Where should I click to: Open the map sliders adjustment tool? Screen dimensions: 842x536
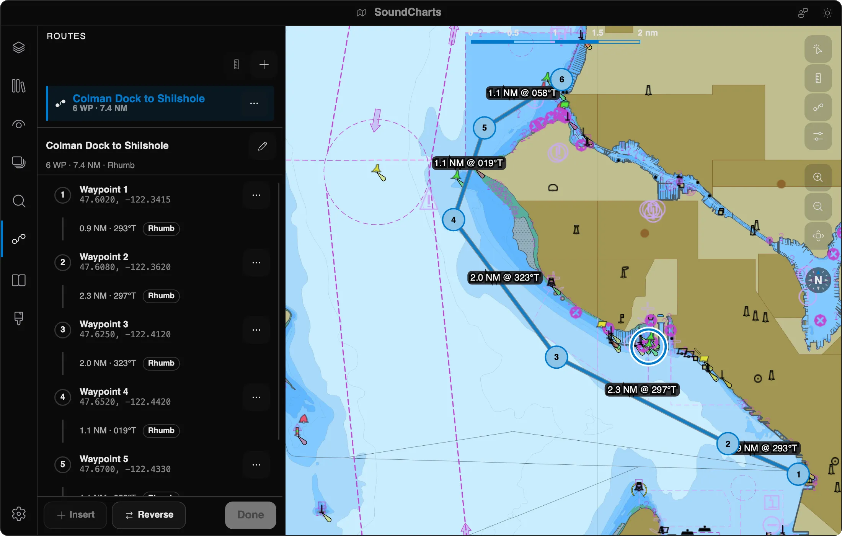point(818,136)
